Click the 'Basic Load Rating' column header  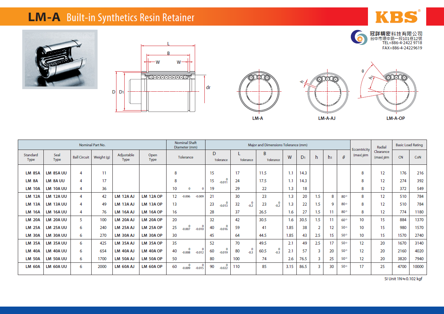[x=409, y=145]
